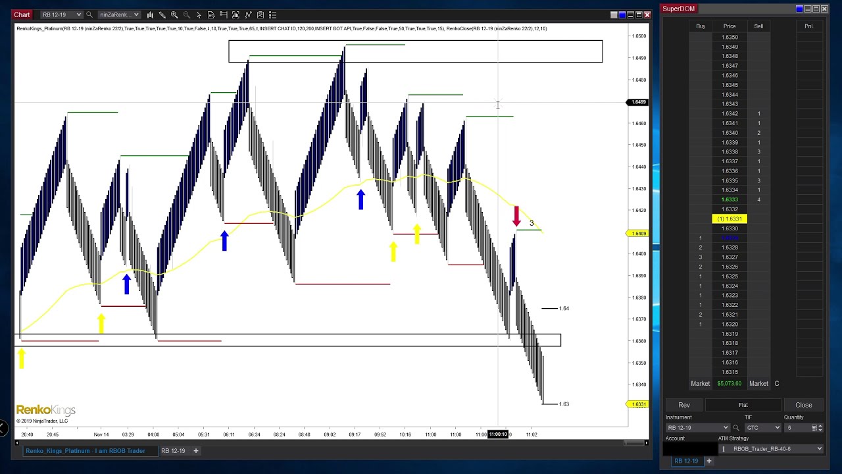The height and width of the screenshot is (474, 842).
Task: Click the horizontal scrollbar right arrow
Action: pyautogui.click(x=646, y=442)
